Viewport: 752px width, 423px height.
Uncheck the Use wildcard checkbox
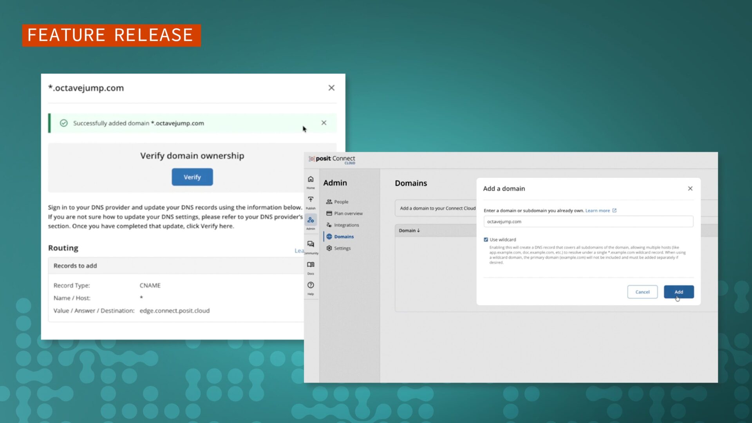[486, 240]
